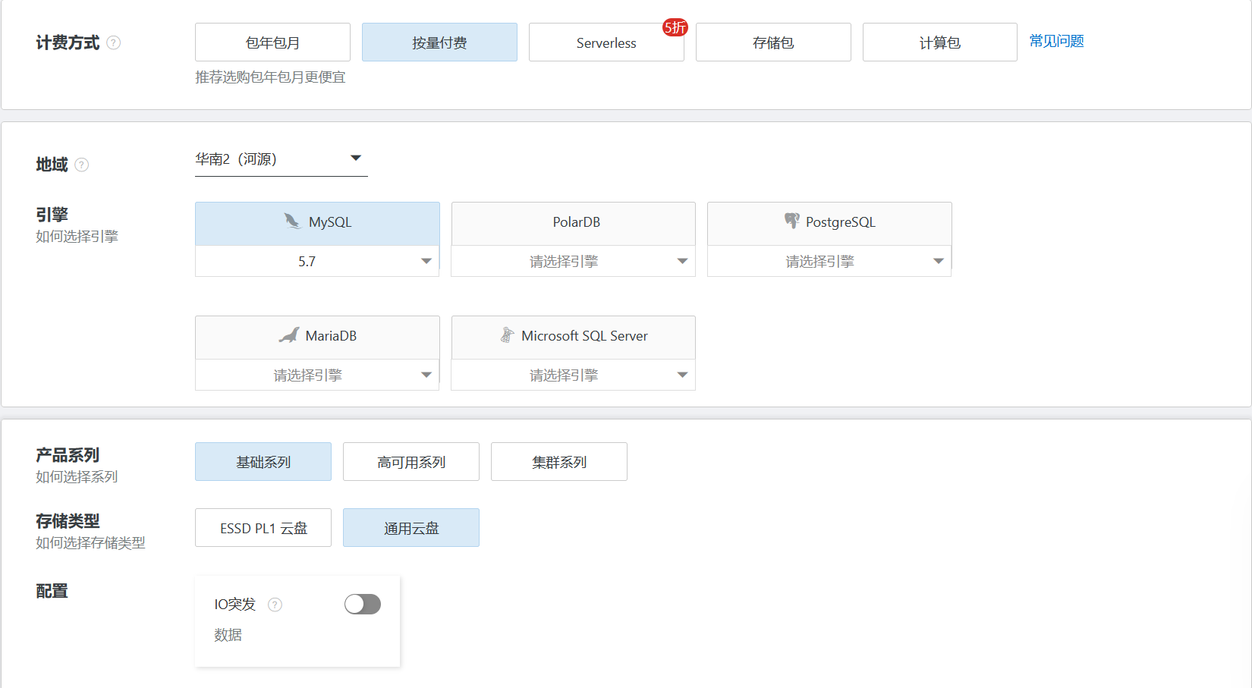The width and height of the screenshot is (1252, 688).
Task: Toggle the IO突发 switch
Action: click(x=363, y=605)
